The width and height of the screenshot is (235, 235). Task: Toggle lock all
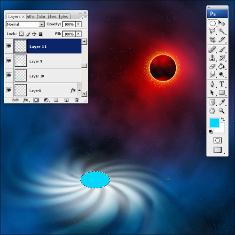40,34
